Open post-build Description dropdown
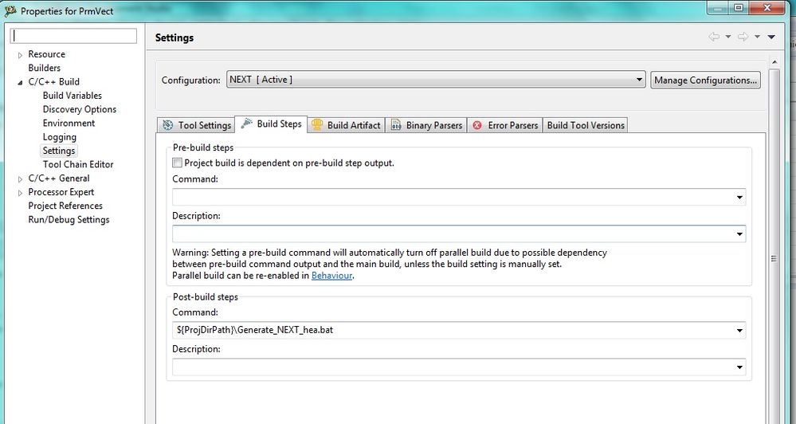This screenshot has height=424, width=796. pos(739,367)
